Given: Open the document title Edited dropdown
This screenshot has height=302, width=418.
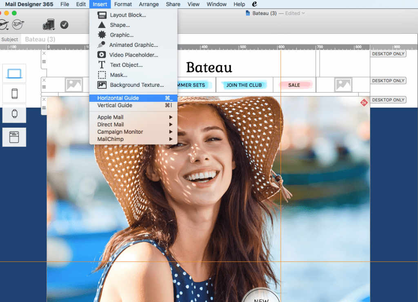Looking at the screenshot, I should 295,13.
